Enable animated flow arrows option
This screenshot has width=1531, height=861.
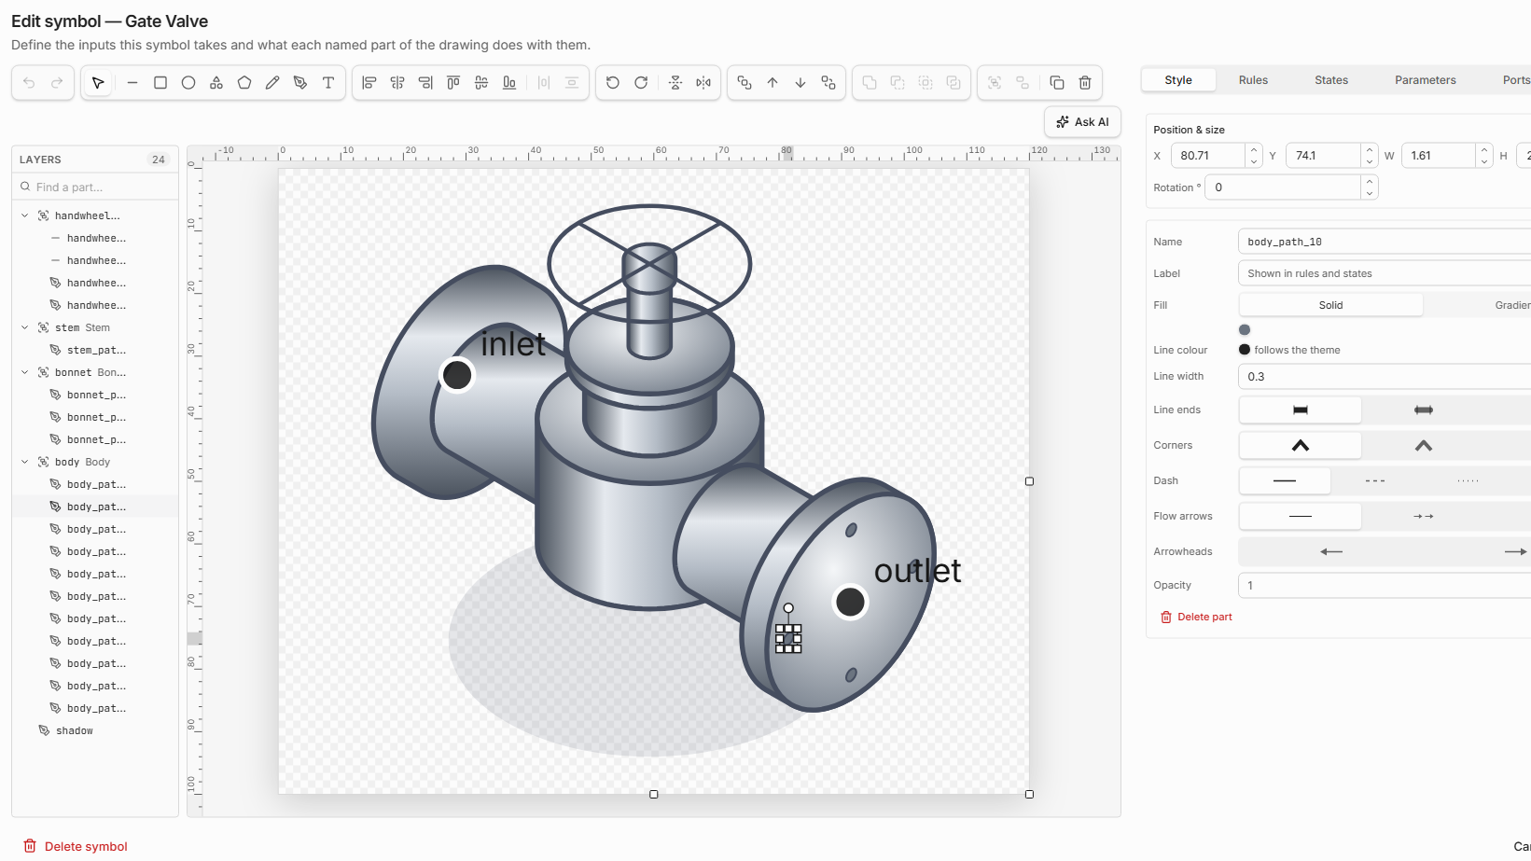click(x=1423, y=516)
